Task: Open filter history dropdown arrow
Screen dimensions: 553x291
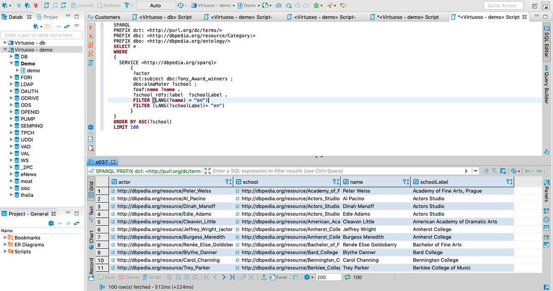Action: coord(476,171)
